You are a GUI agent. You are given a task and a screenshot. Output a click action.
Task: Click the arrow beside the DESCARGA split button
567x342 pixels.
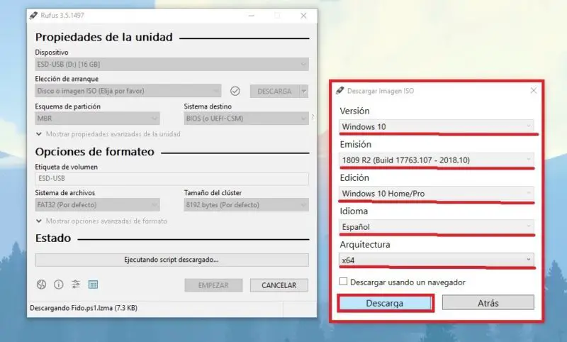pyautogui.click(x=304, y=92)
